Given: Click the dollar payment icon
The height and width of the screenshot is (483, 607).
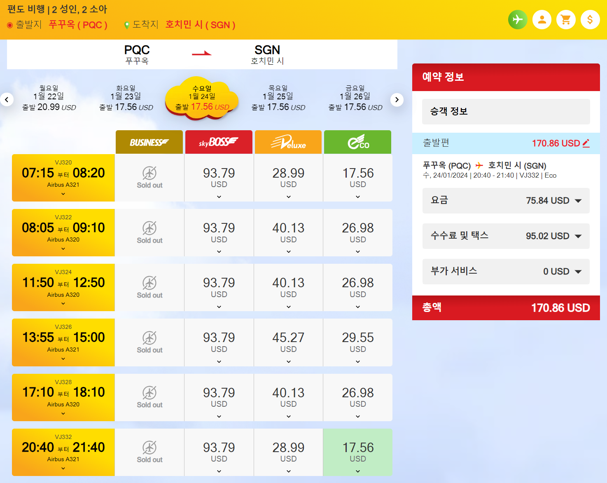Looking at the screenshot, I should (x=590, y=19).
